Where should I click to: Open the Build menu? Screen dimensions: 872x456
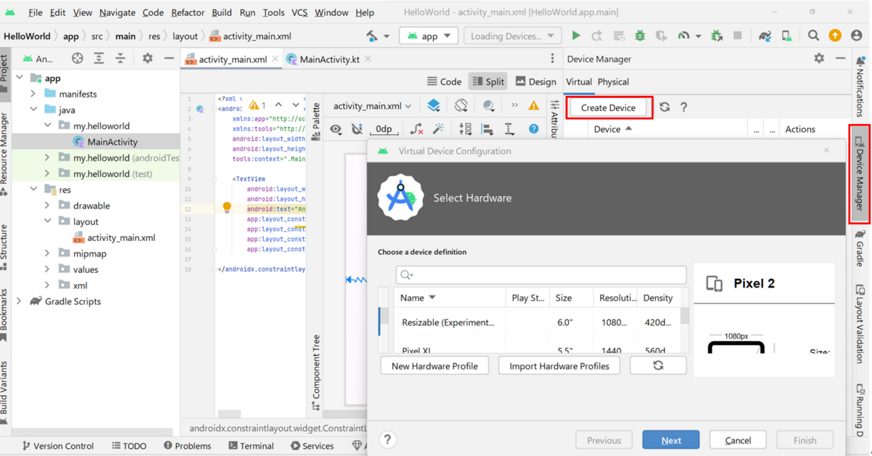click(222, 12)
